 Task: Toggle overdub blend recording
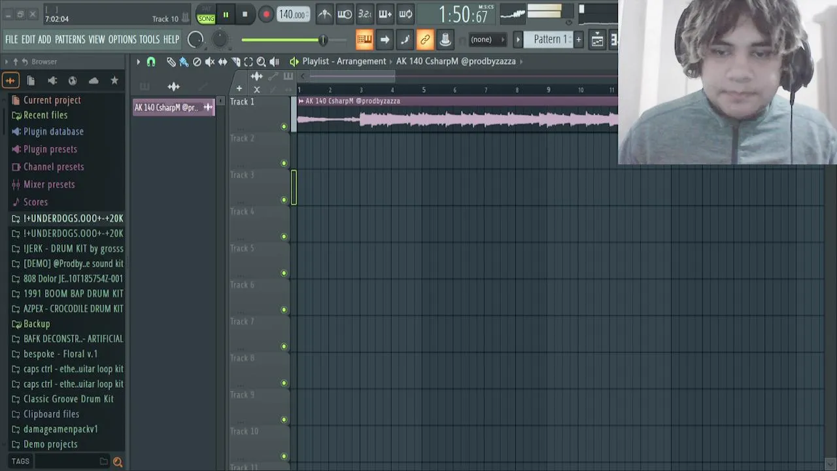coord(385,14)
